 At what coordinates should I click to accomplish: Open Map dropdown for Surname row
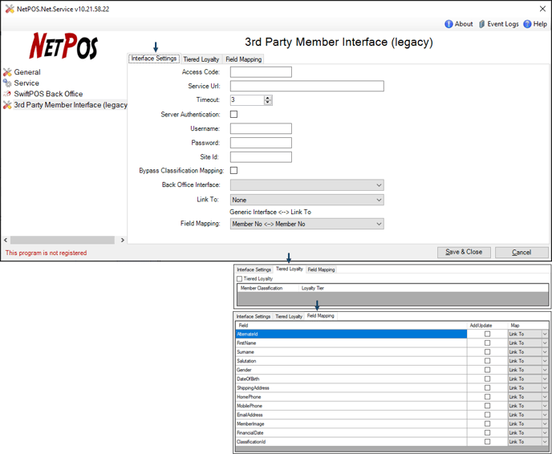click(x=528, y=352)
